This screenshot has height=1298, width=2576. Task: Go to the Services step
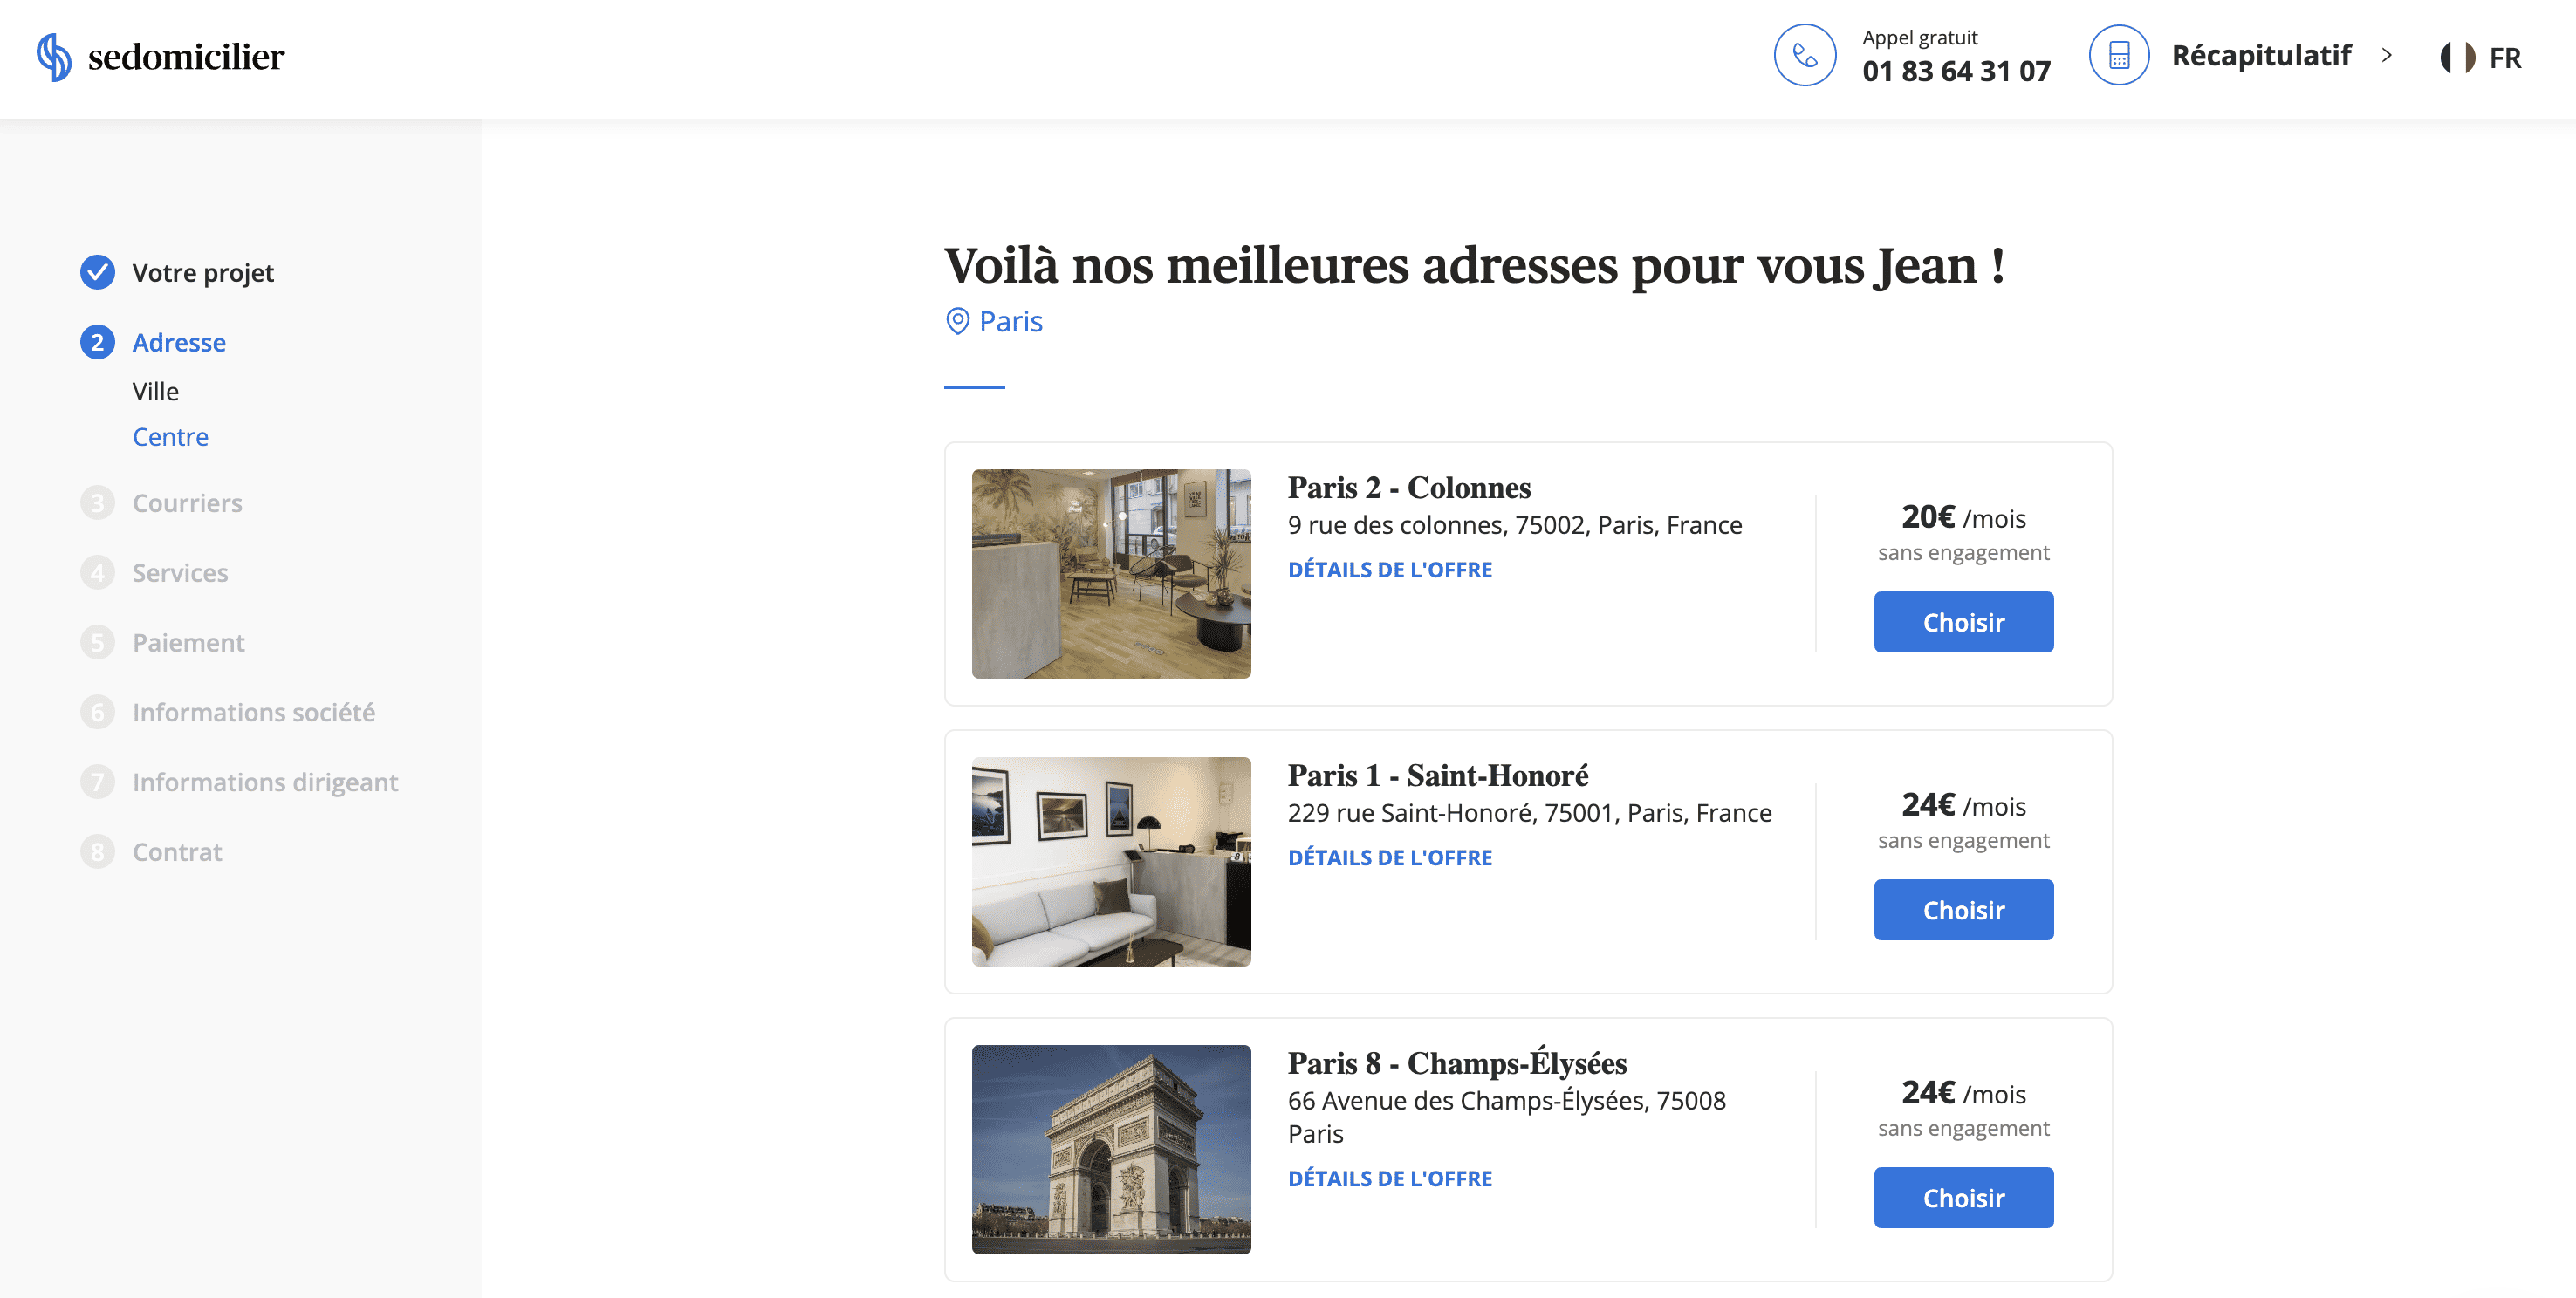[180, 573]
